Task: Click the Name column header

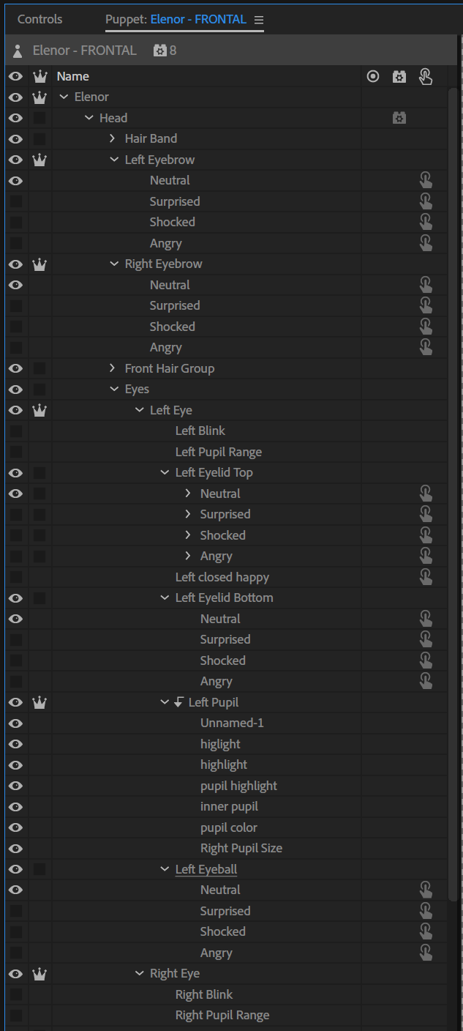Action: (73, 76)
